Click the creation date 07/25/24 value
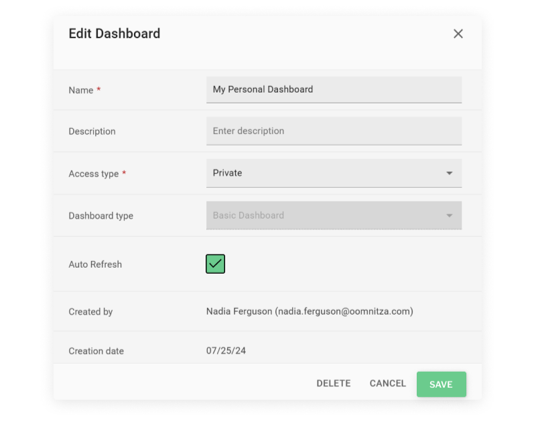The width and height of the screenshot is (536, 422). pos(226,351)
